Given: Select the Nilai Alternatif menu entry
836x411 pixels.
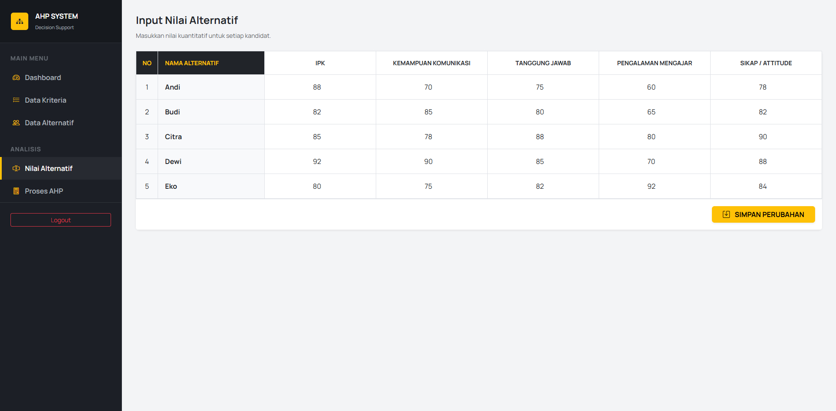Looking at the screenshot, I should 48,168.
